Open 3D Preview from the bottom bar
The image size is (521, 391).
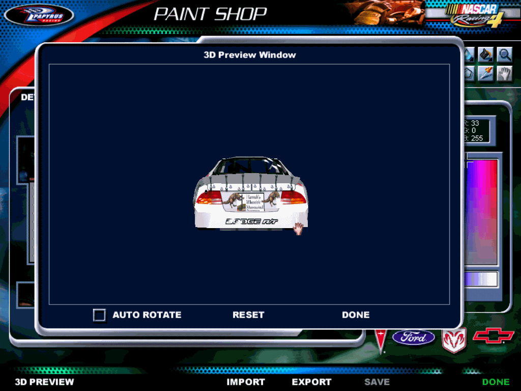point(44,382)
